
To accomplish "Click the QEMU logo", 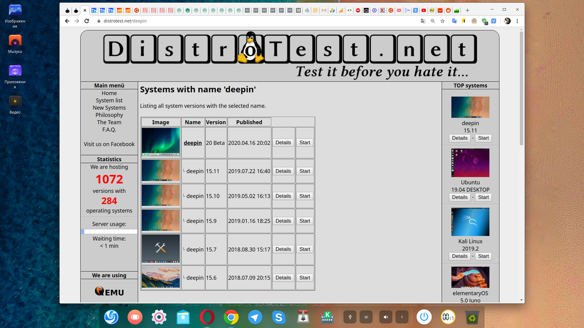I will point(109,292).
